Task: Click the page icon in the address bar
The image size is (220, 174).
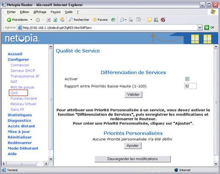Action: (x=20, y=28)
